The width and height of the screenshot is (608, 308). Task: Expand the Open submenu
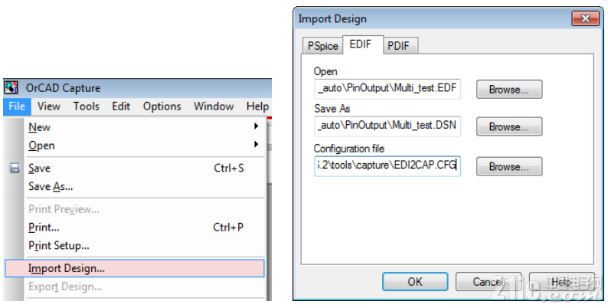(x=145, y=146)
